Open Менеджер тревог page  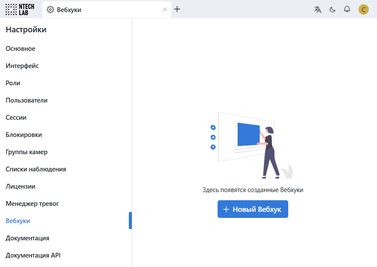32,204
